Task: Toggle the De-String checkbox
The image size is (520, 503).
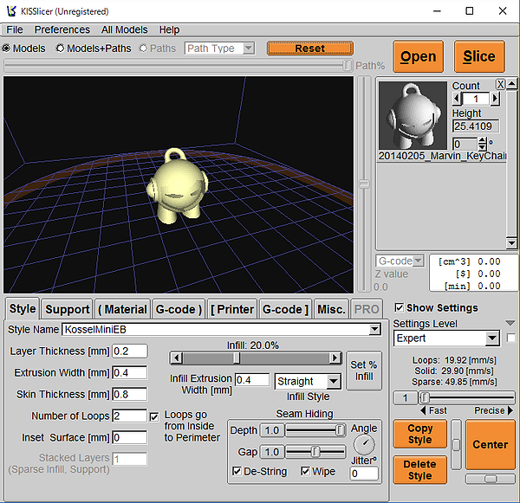Action: click(237, 471)
